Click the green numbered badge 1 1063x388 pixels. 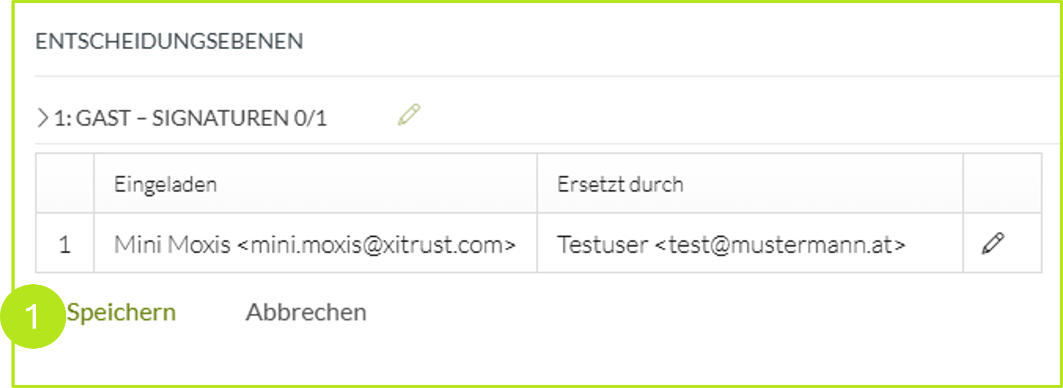click(33, 316)
